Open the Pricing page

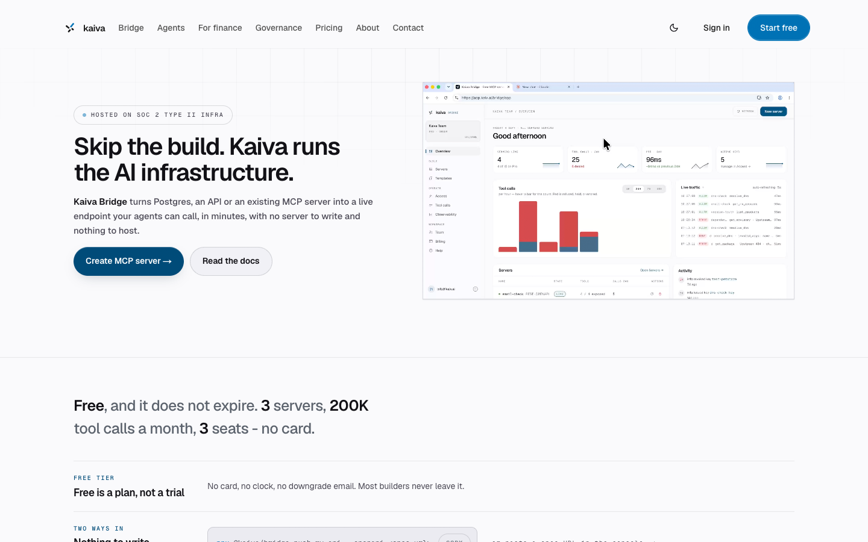329,28
